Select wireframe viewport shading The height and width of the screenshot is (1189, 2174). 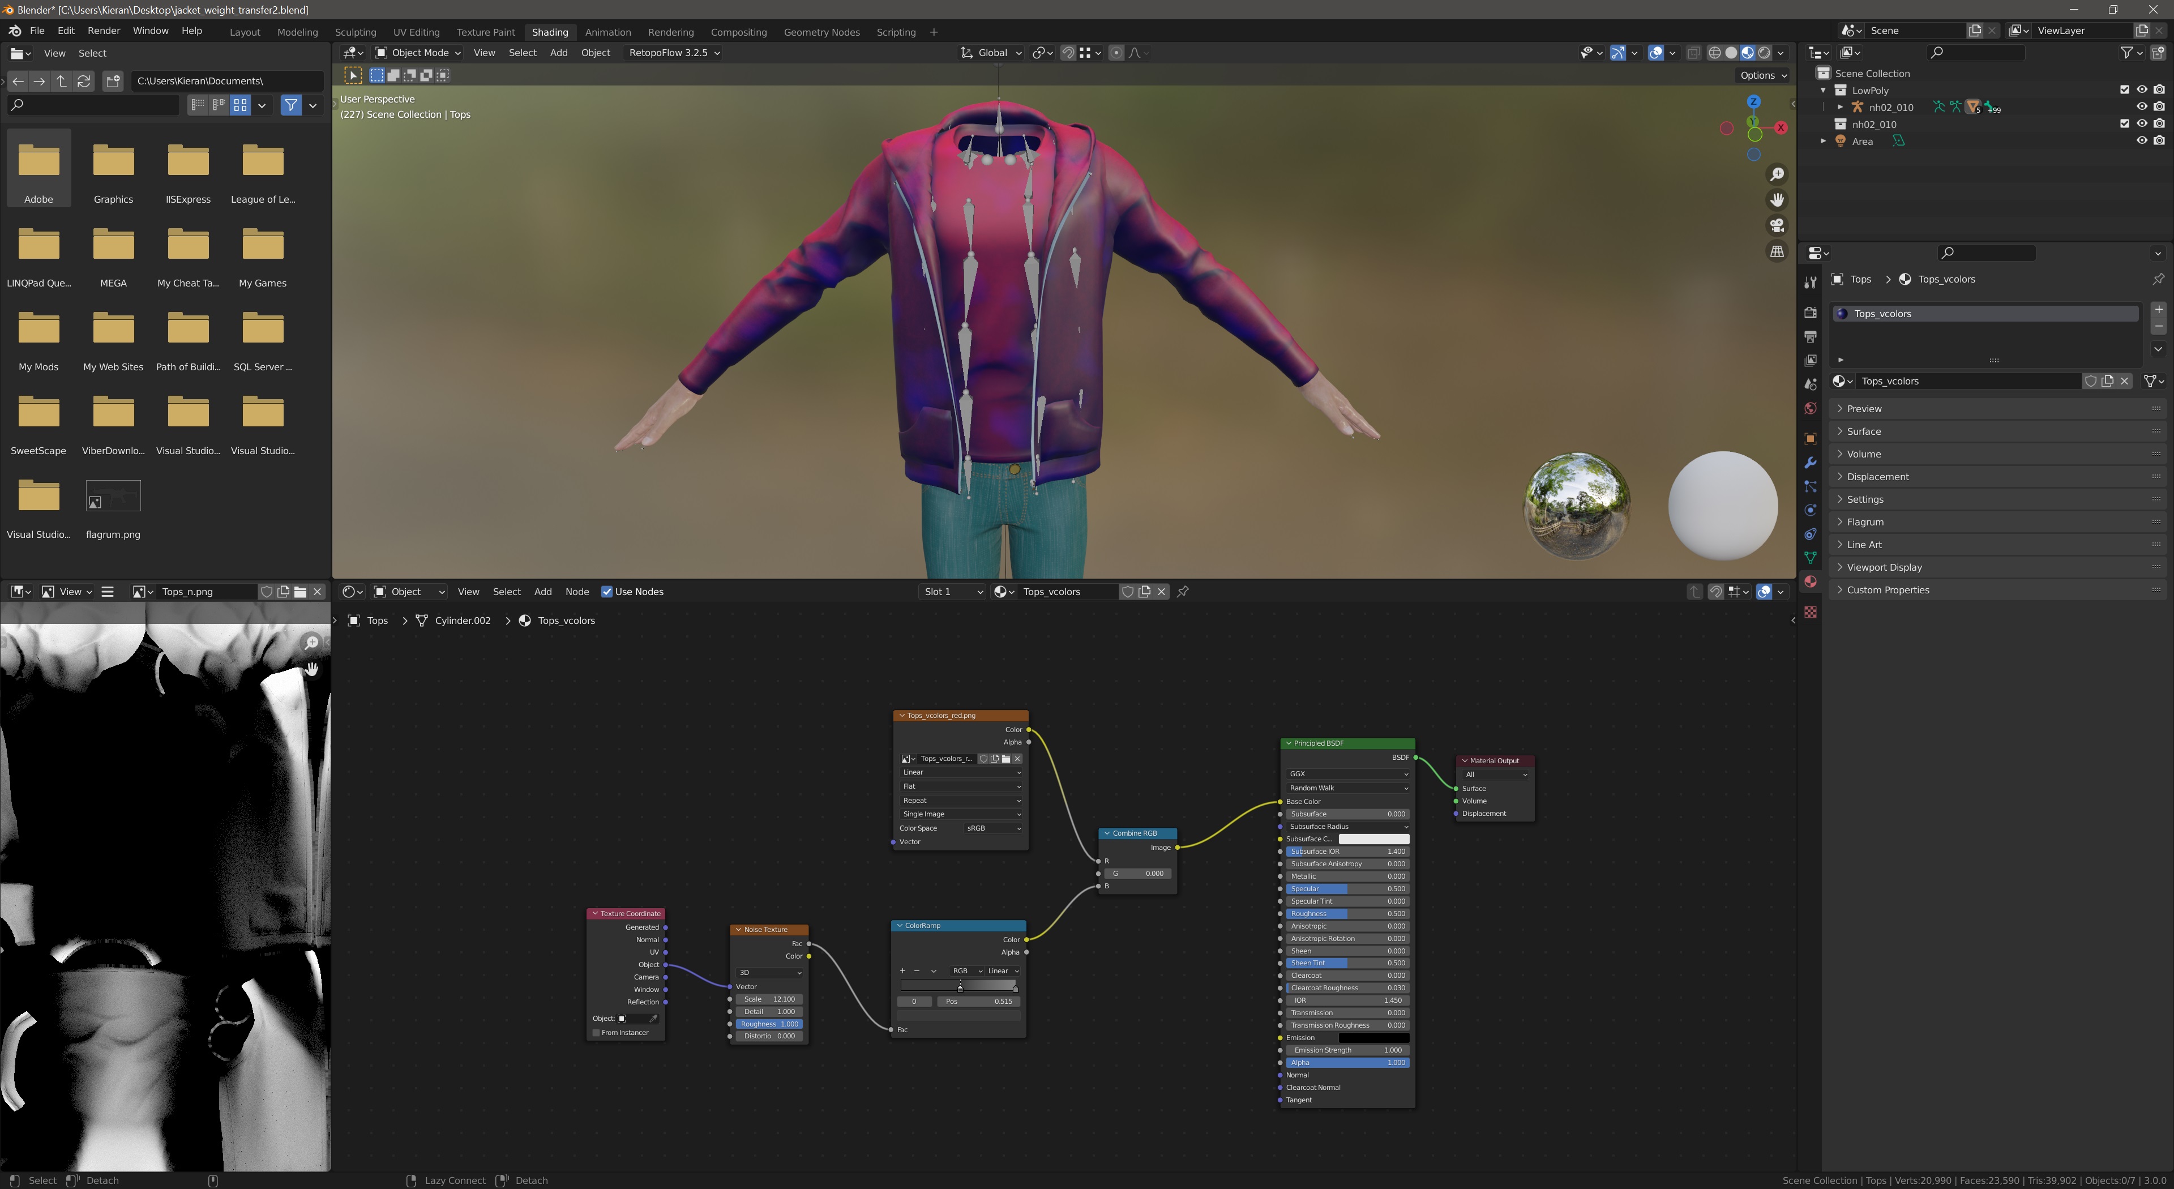tap(1714, 52)
